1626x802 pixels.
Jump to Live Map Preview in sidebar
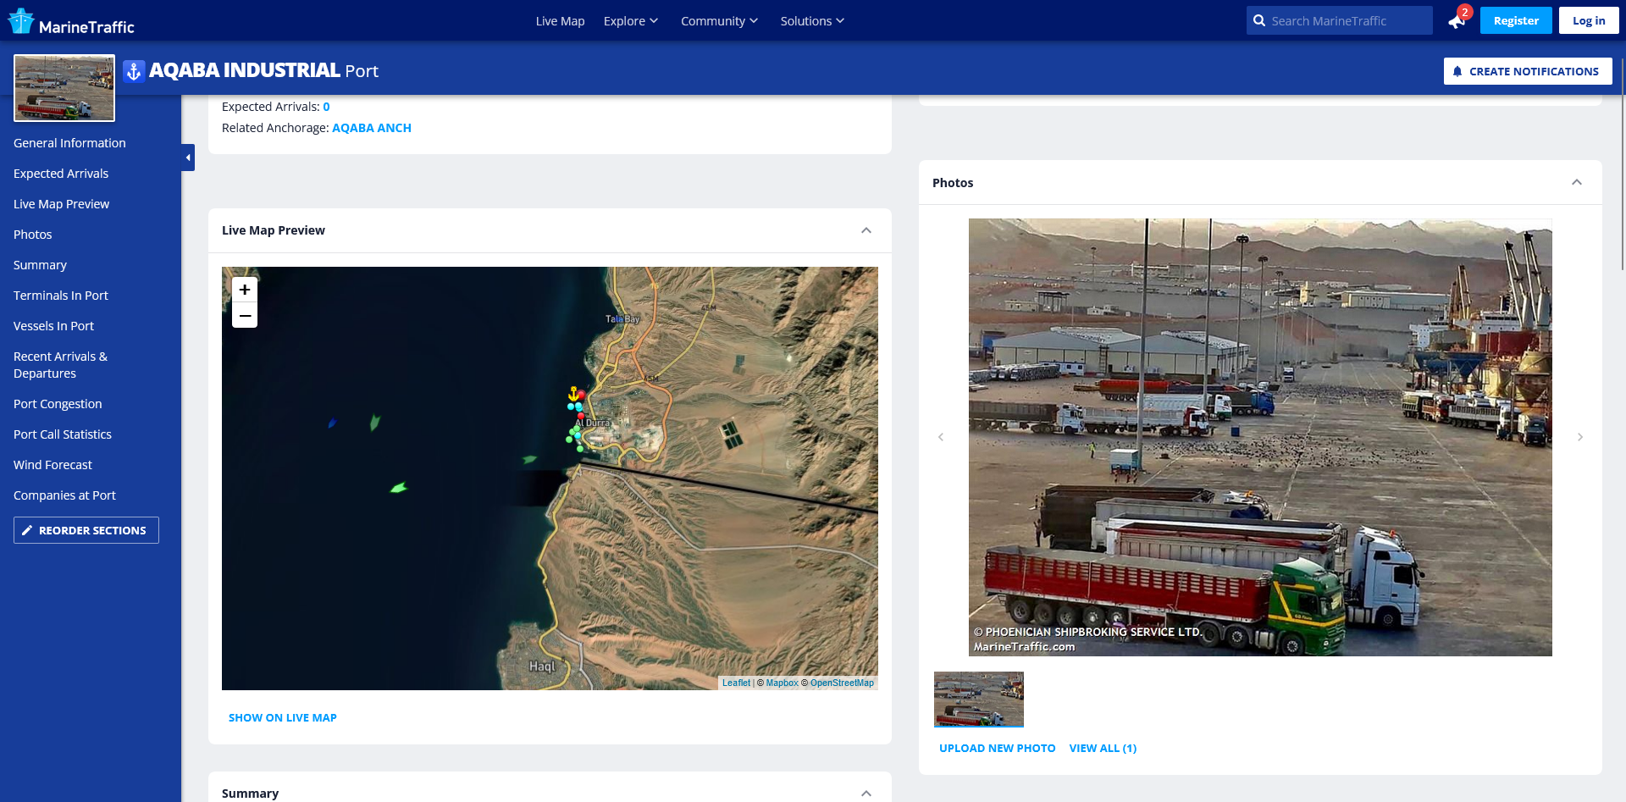click(x=61, y=204)
